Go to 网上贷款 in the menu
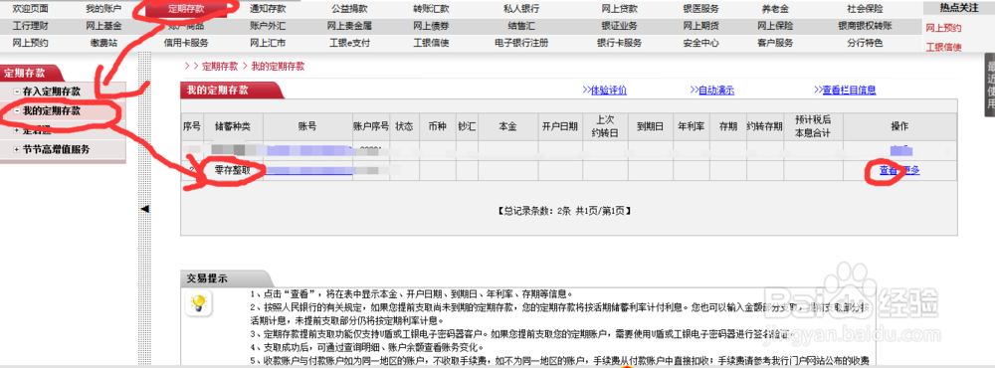The image size is (995, 368). pyautogui.click(x=619, y=9)
